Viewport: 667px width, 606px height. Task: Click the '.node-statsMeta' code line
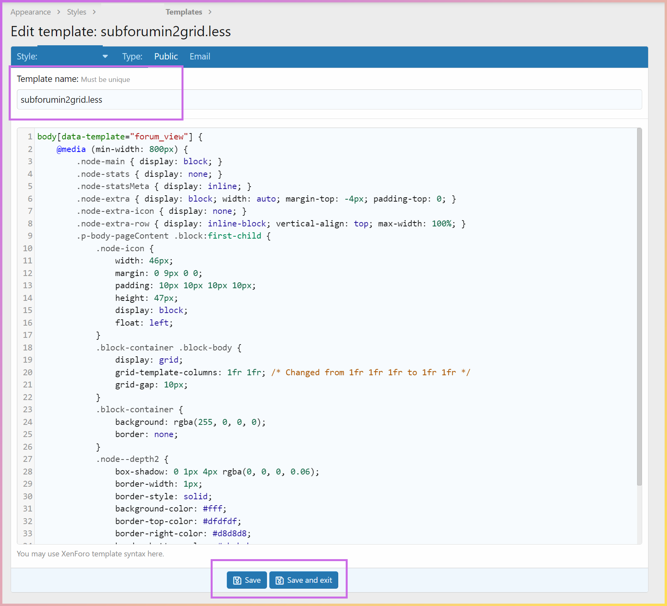coord(164,186)
